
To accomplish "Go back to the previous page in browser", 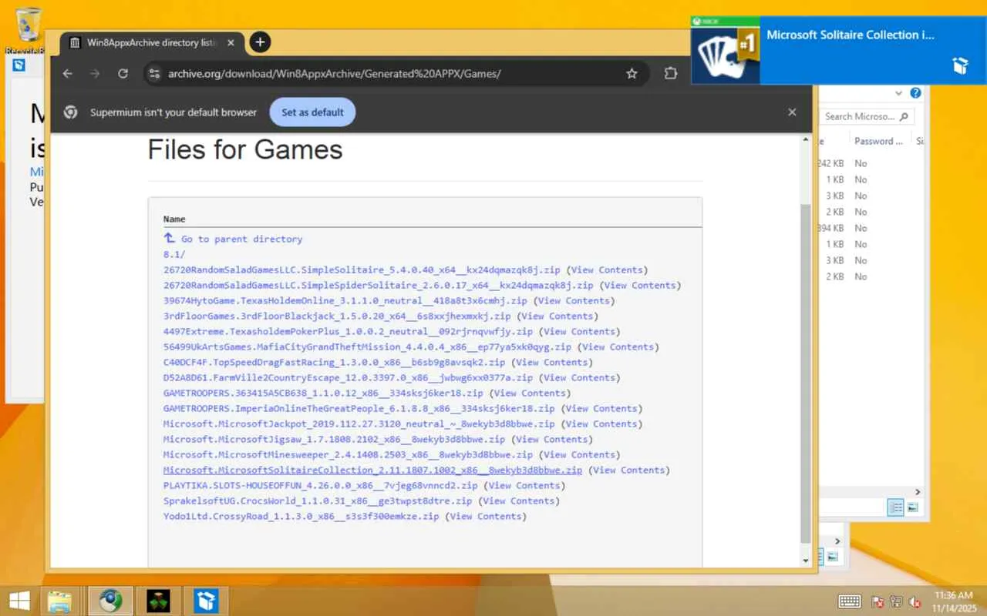I will pyautogui.click(x=67, y=73).
